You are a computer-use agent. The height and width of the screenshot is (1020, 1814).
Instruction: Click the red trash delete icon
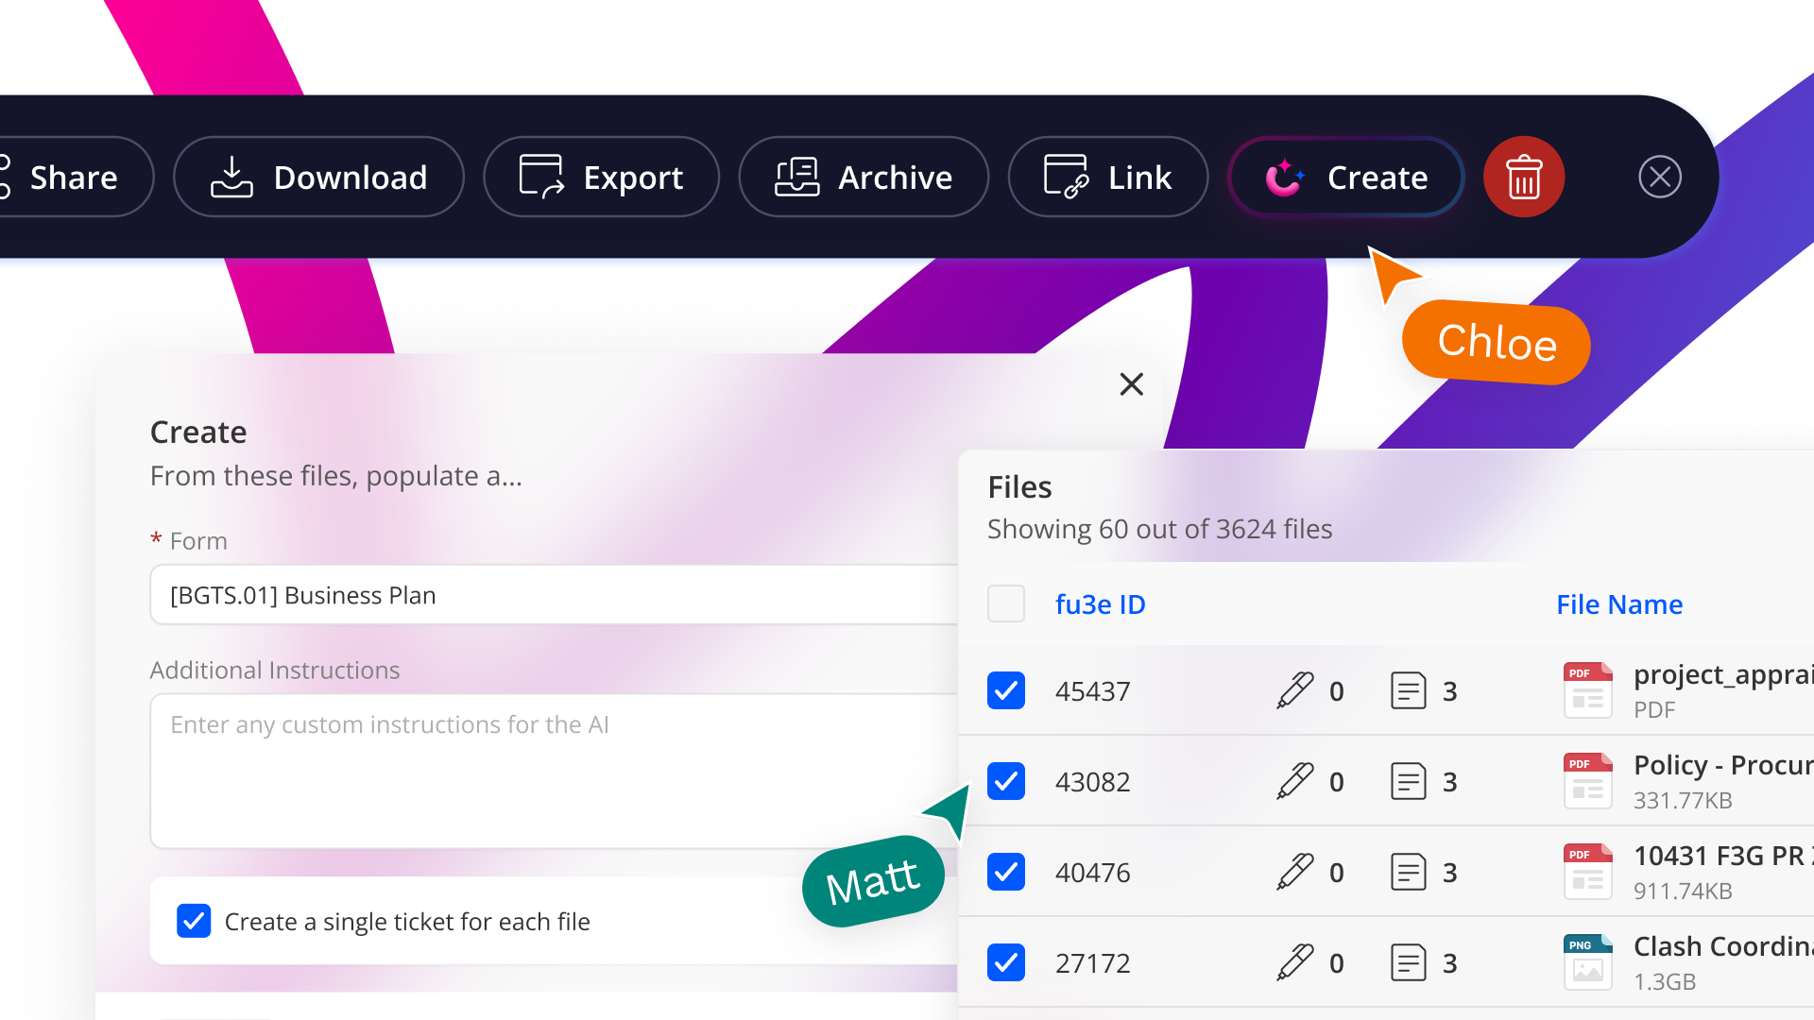pos(1523,178)
